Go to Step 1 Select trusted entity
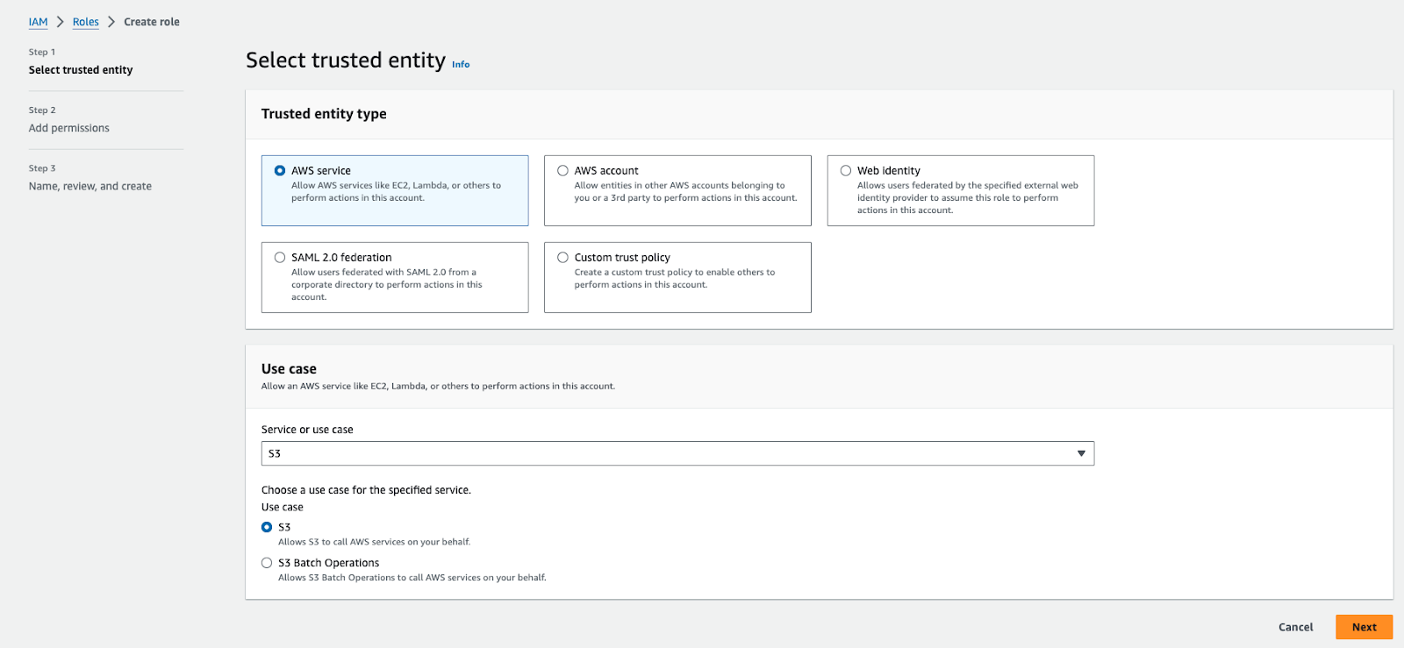Viewport: 1404px width, 648px height. (x=81, y=70)
